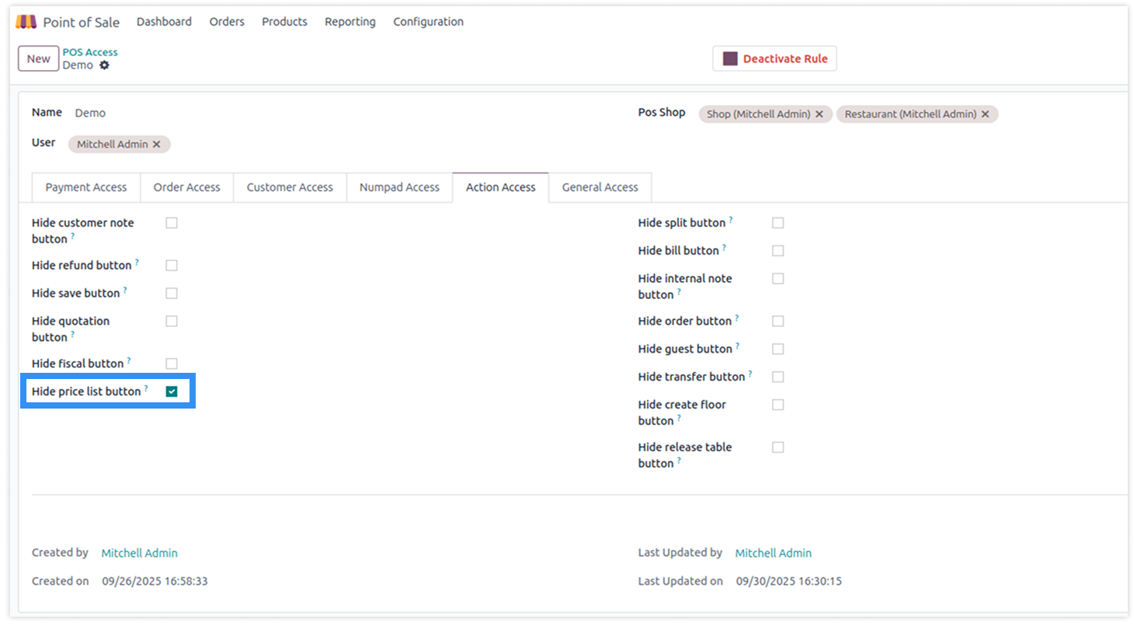Open the gear settings icon beside Demo

(104, 65)
